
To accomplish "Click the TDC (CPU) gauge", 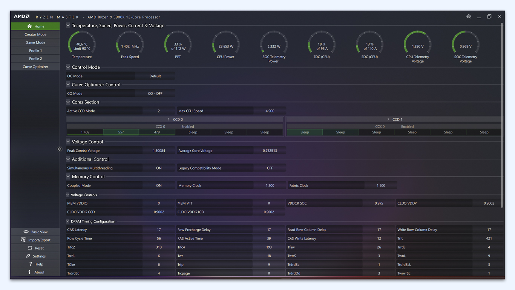I will (x=322, y=45).
